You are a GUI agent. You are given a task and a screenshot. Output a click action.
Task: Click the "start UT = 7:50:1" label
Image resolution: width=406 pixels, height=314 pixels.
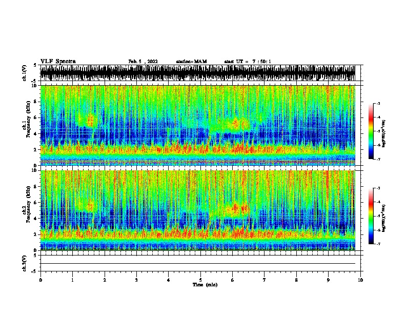pyautogui.click(x=248, y=62)
